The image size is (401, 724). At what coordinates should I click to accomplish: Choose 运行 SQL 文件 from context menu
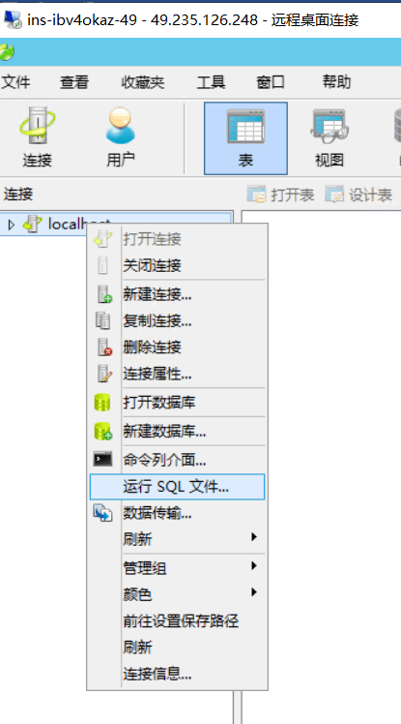point(177,487)
